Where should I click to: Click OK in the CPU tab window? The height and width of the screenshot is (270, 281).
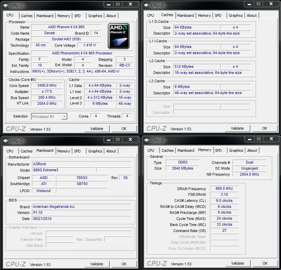(124, 129)
